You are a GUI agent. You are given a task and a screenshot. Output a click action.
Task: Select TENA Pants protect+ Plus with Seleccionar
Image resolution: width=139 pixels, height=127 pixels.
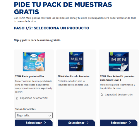tap(34, 123)
